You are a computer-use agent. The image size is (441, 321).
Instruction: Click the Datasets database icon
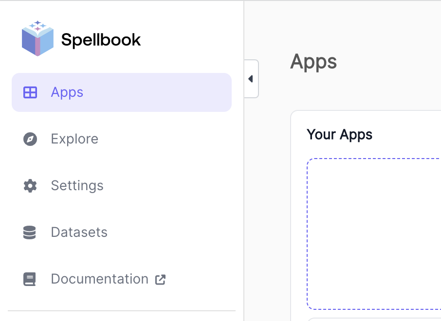coord(30,232)
